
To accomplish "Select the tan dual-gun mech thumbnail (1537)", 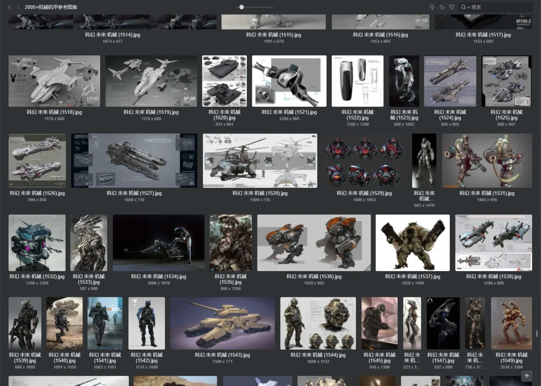I will (413, 243).
